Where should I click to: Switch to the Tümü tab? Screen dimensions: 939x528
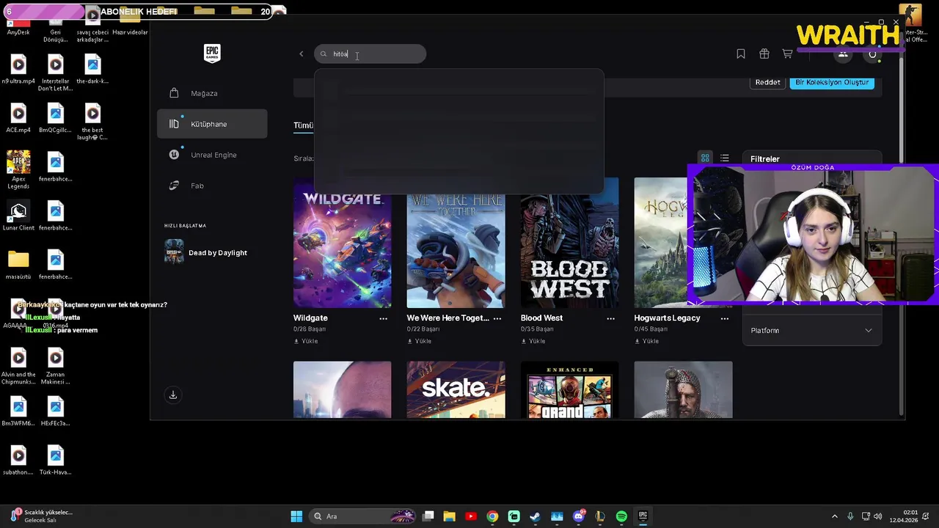click(303, 125)
